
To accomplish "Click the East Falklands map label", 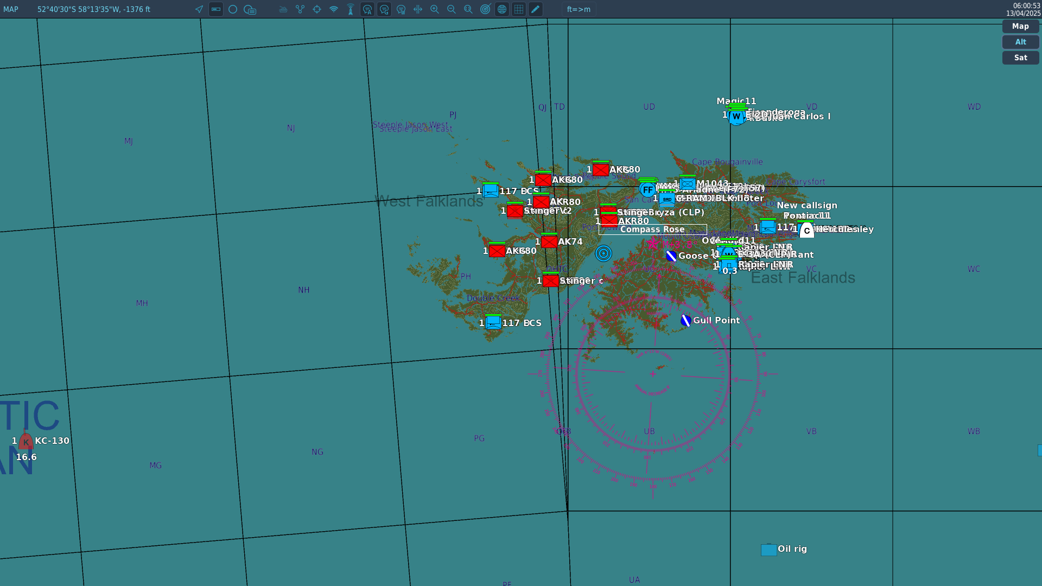I will tap(803, 278).
